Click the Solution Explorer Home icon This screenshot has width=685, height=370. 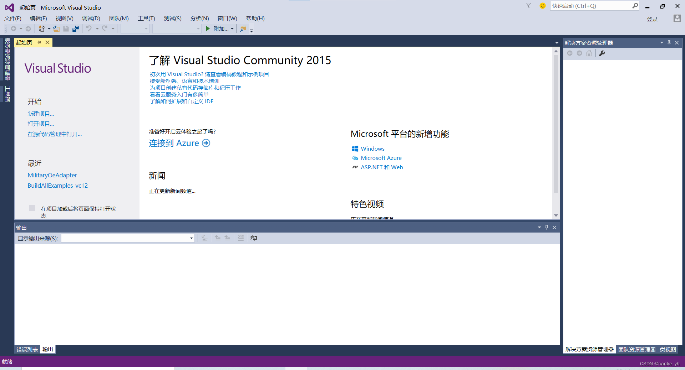[589, 53]
